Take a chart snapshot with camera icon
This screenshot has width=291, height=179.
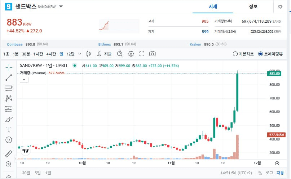point(153,54)
